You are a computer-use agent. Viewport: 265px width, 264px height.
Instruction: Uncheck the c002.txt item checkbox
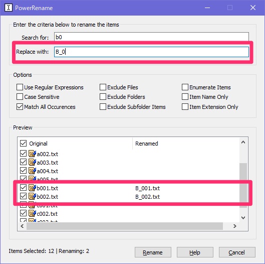coord(23,213)
